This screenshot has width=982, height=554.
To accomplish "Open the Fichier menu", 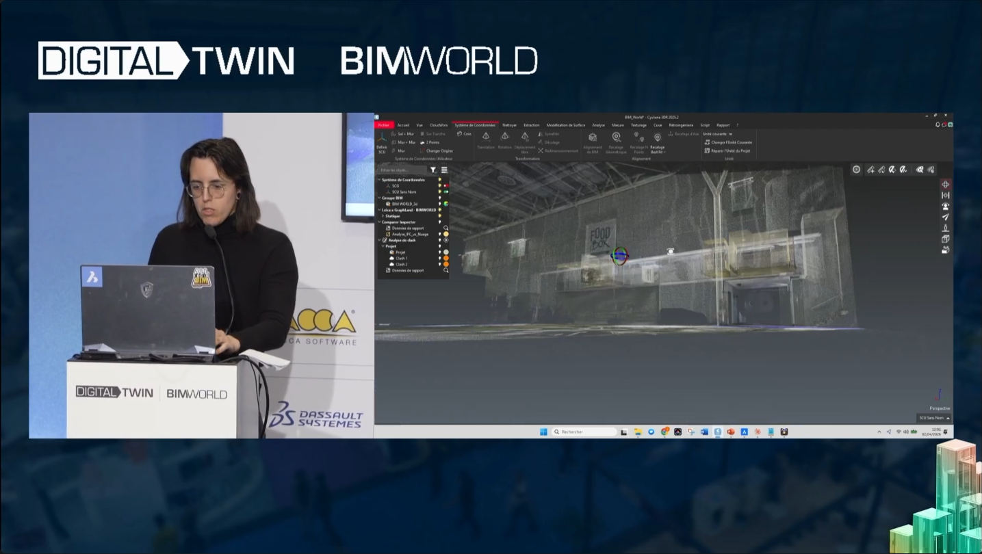I will (x=384, y=125).
